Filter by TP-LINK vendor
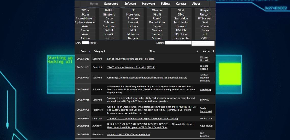290x140 pixels. pos(181,30)
